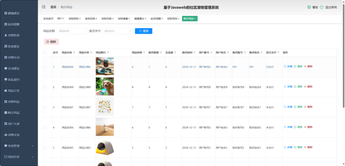The height and width of the screenshot is (166, 345).
Task: Sort by 购买姓名 column arrows
Action: [262, 52]
